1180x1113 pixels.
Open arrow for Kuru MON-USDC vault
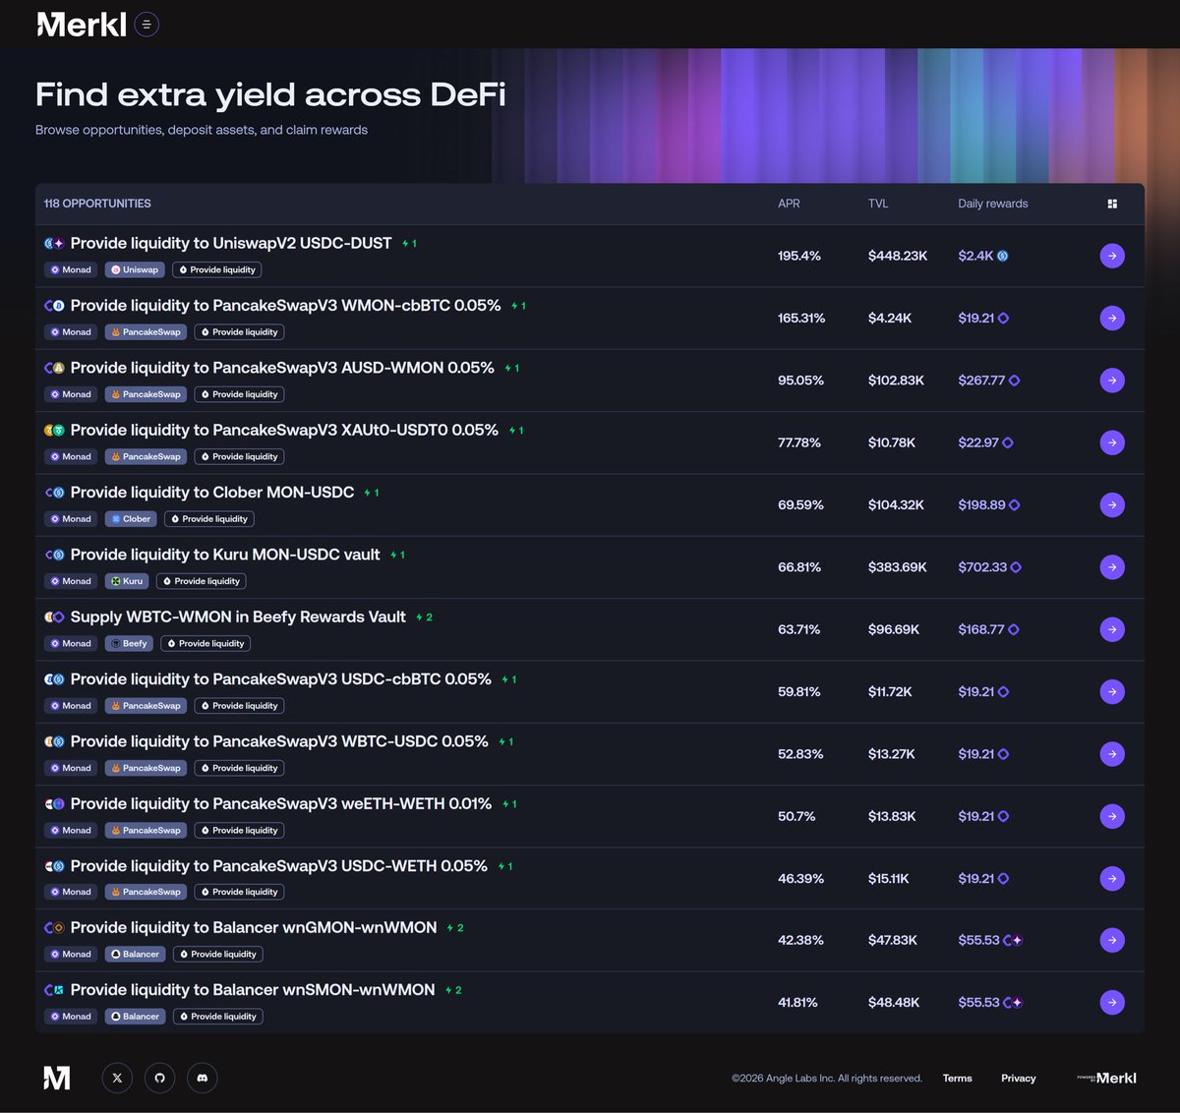[x=1112, y=567]
